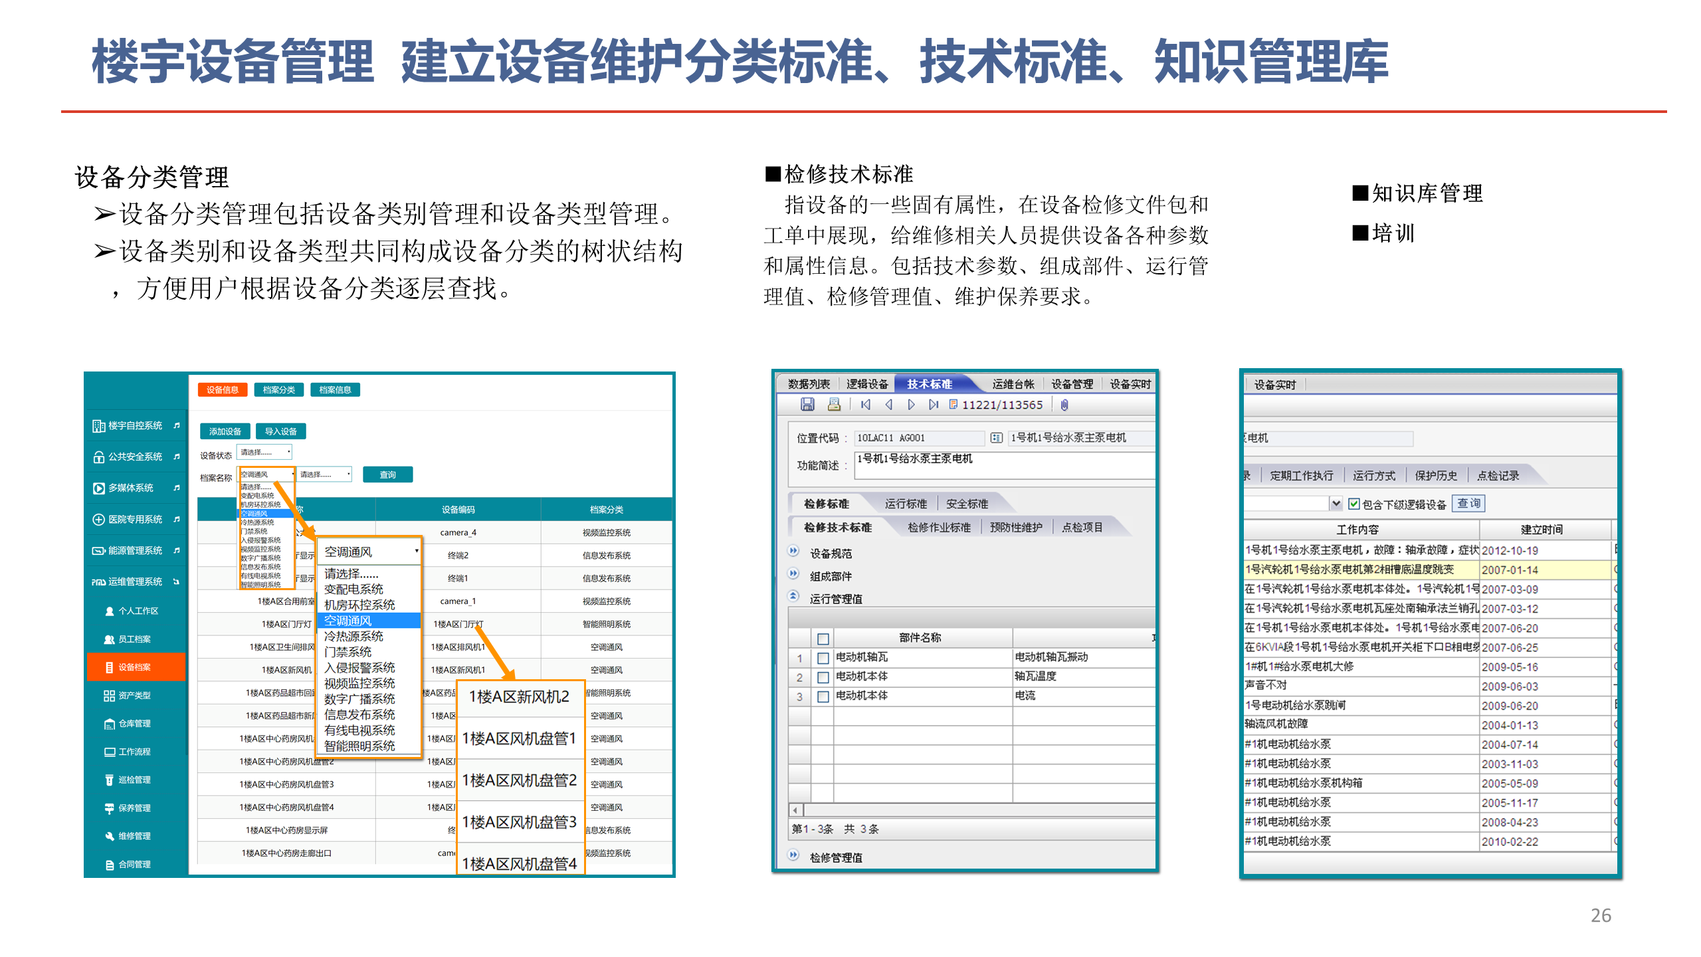Click the 导入设备 button
1701x957 pixels.
click(280, 432)
